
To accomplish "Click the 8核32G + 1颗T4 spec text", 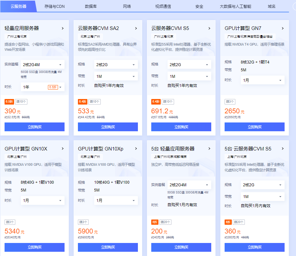I will (x=255, y=62).
